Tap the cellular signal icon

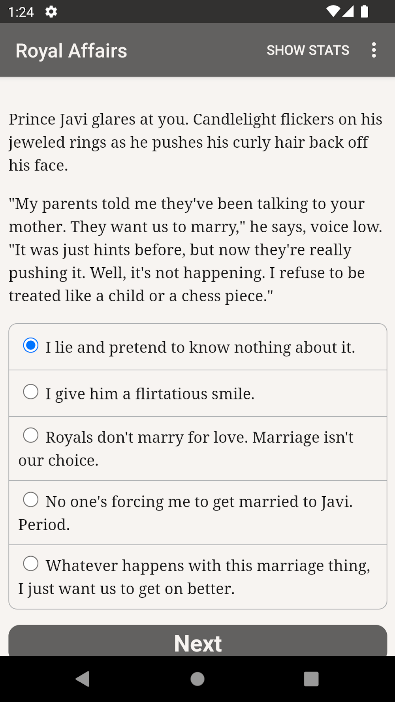pos(348,11)
